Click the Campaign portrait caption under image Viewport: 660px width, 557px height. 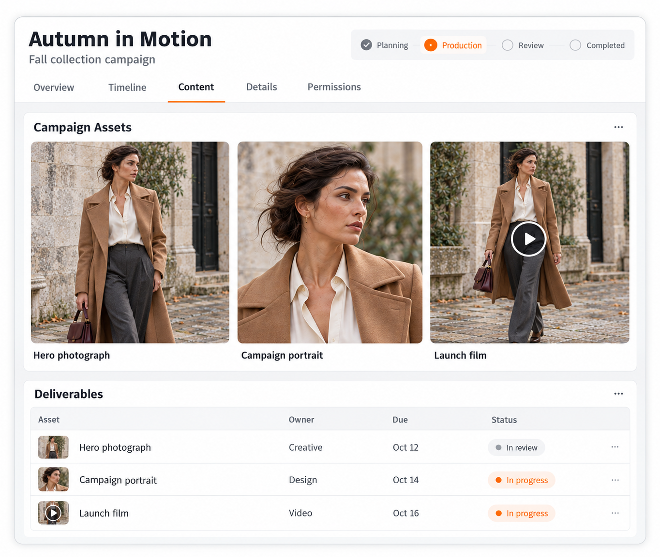click(x=282, y=356)
